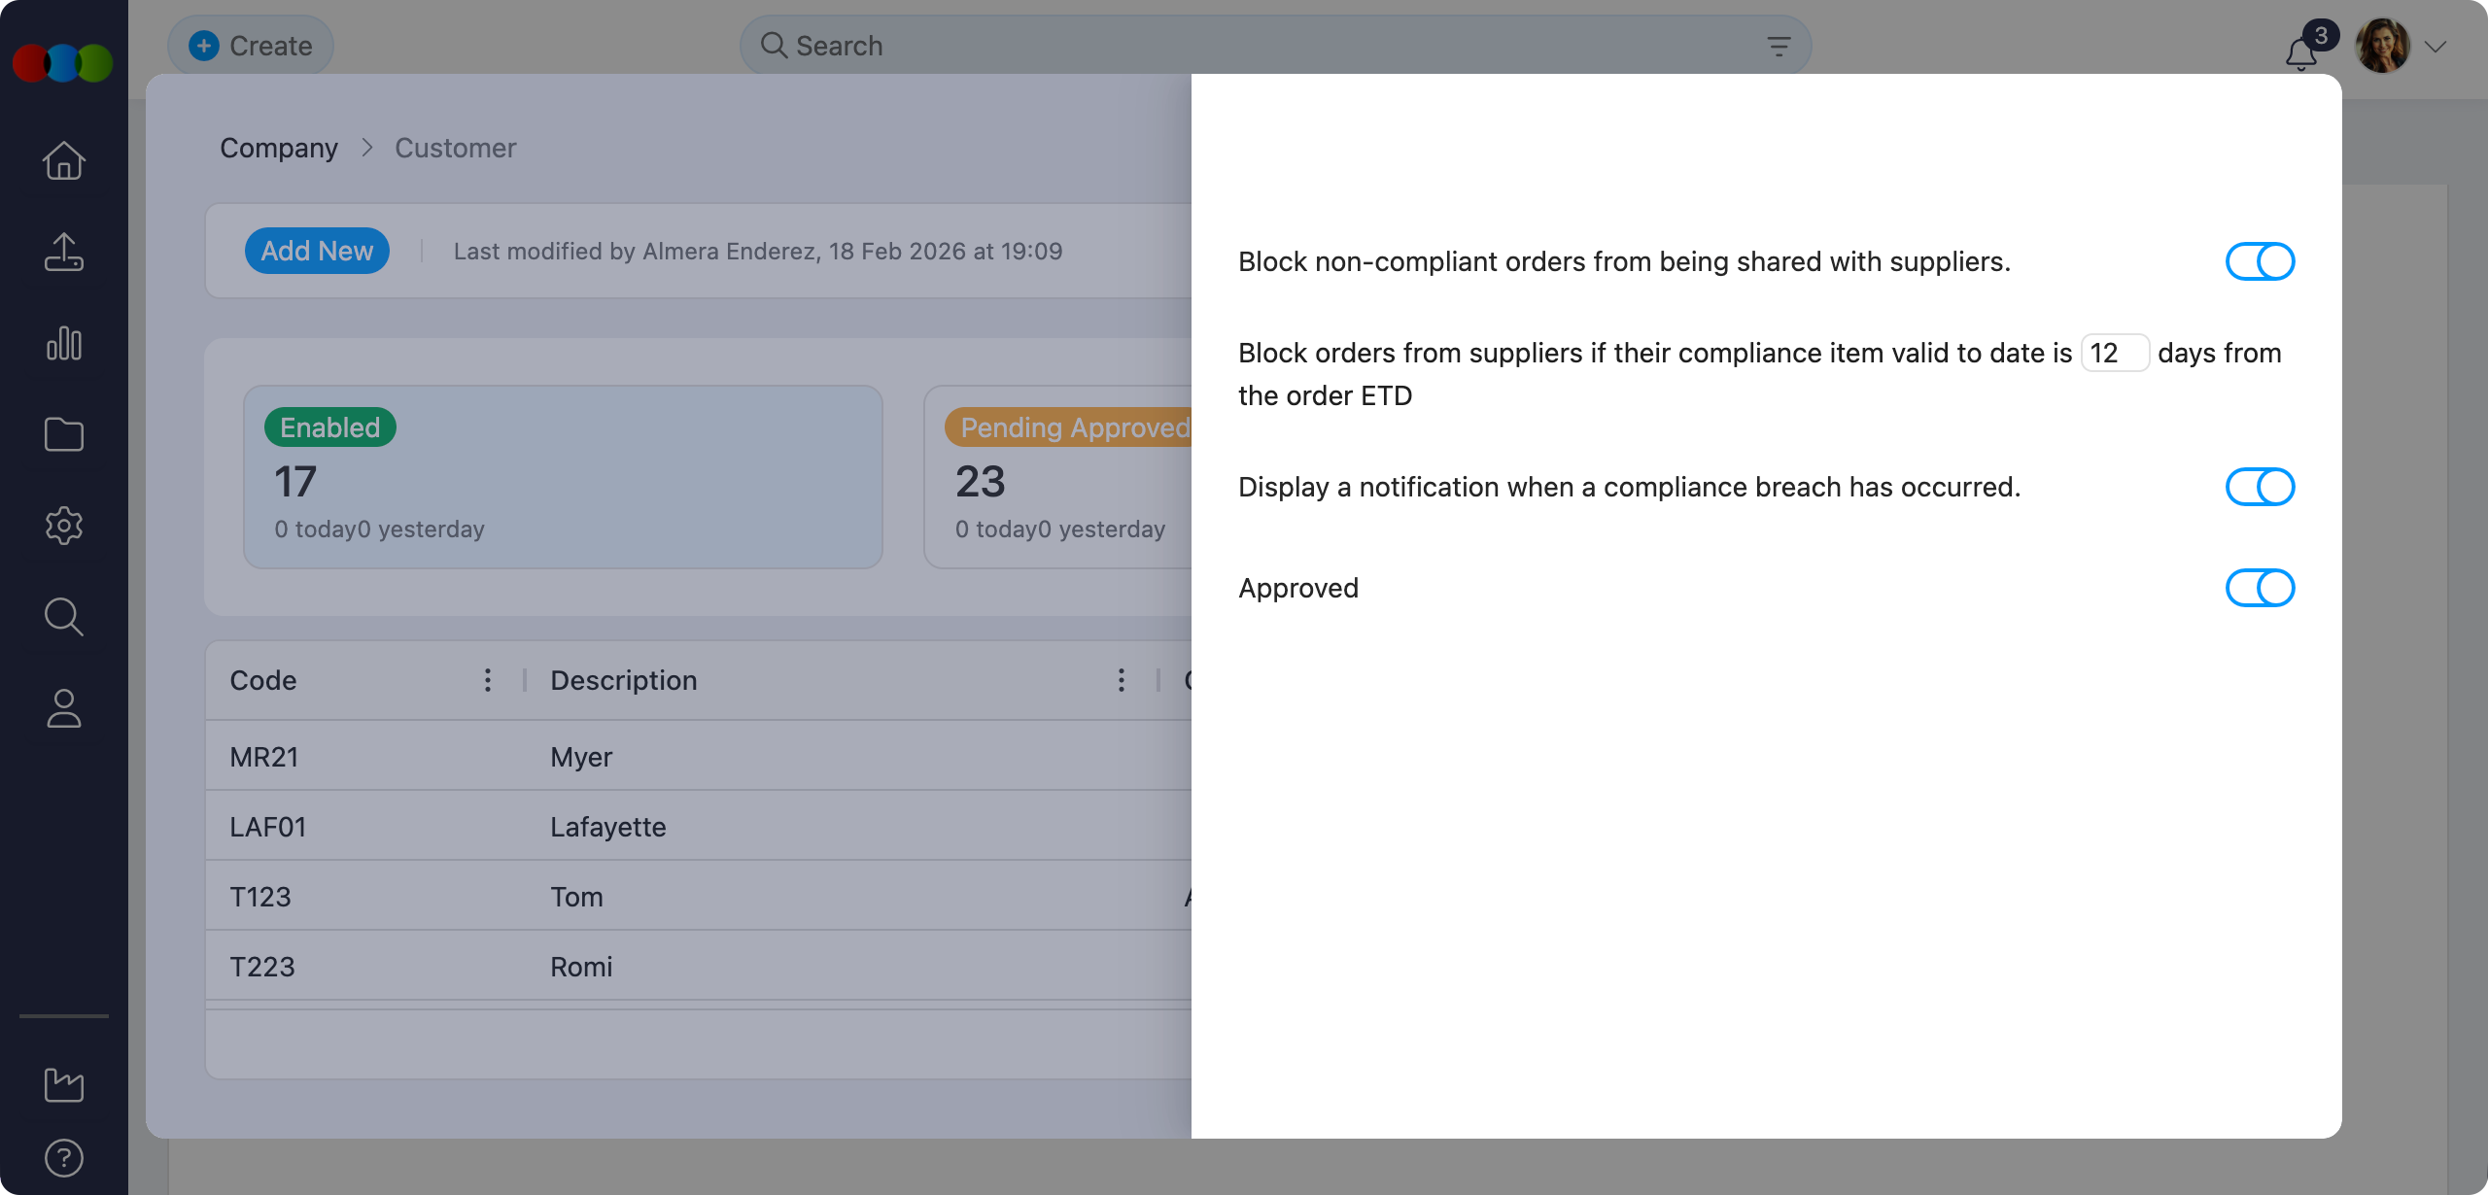
Task: Click the upload tray sidebar icon
Action: [64, 252]
